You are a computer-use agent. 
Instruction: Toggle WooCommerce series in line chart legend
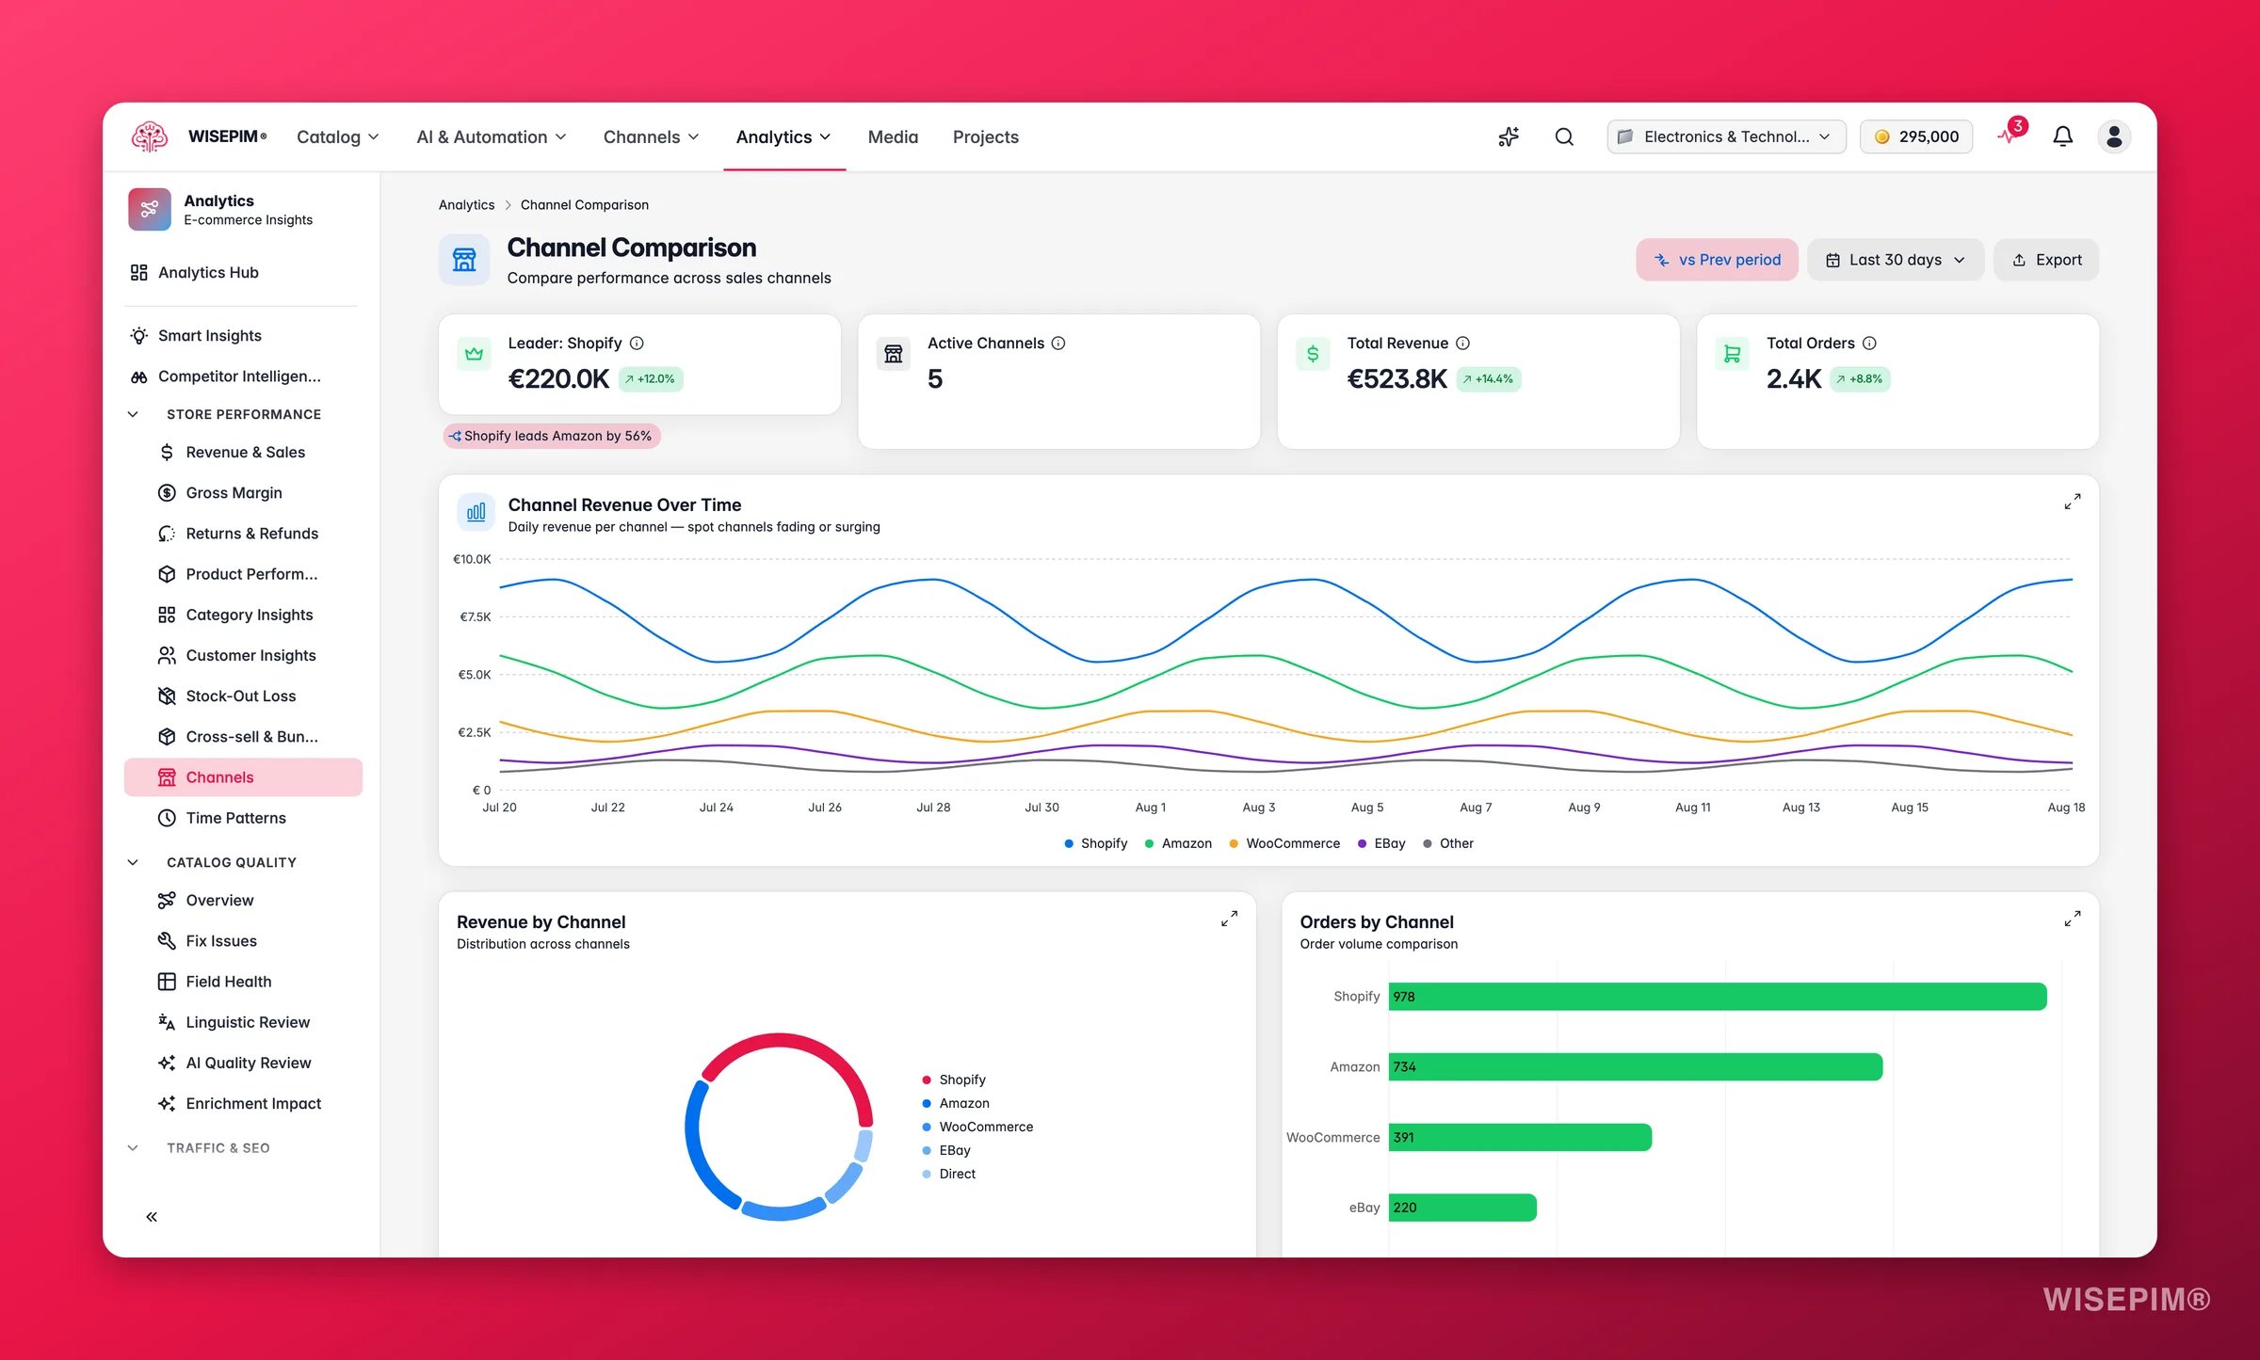pos(1284,843)
